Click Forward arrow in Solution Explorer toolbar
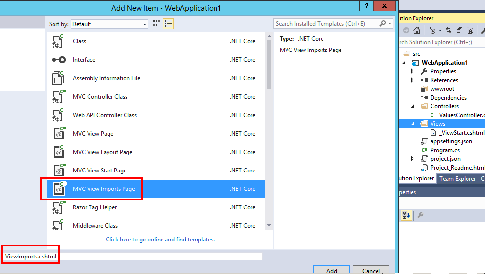Viewport: 485px width, 274px height. click(406, 30)
